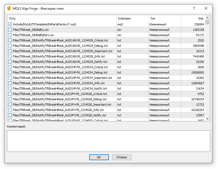Select checkbox for AUDCADrfd_1234529_Info.txt
218x169 pixels.
(x=10, y=56)
